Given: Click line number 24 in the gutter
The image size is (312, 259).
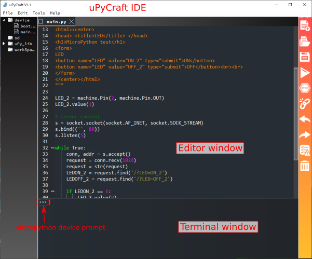Looking at the screenshot, I should coord(45,98).
